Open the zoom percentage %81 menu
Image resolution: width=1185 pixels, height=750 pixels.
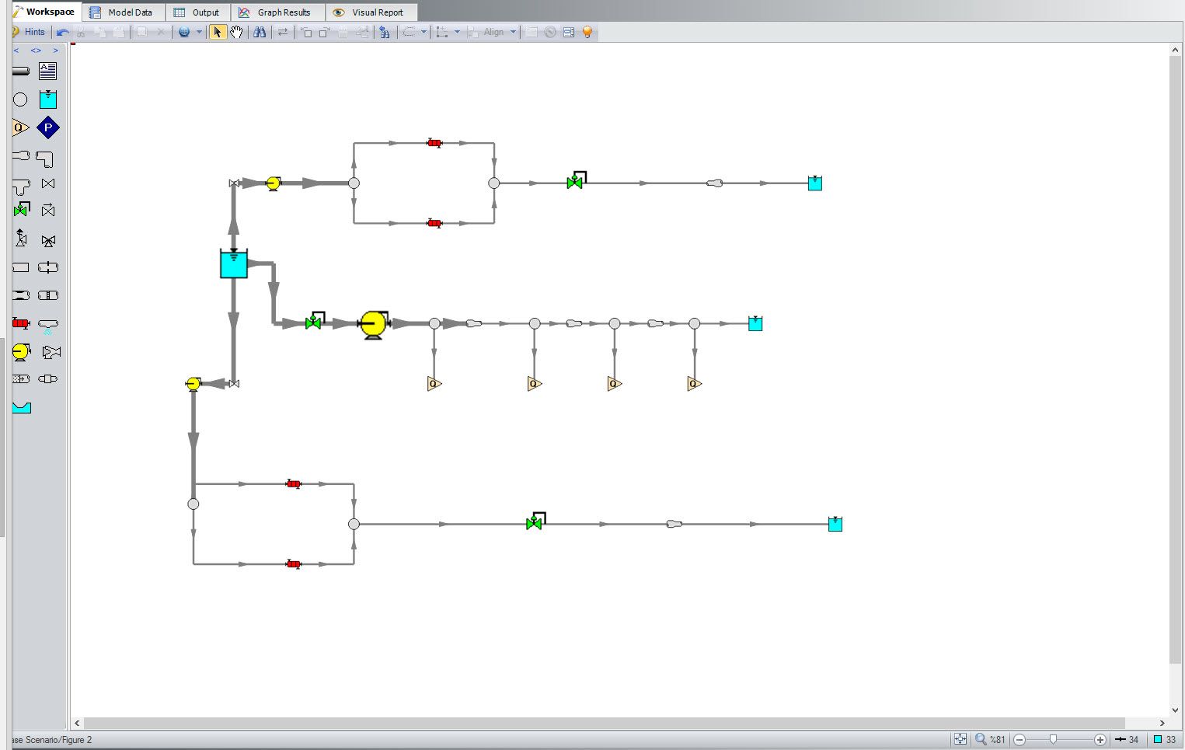click(991, 739)
